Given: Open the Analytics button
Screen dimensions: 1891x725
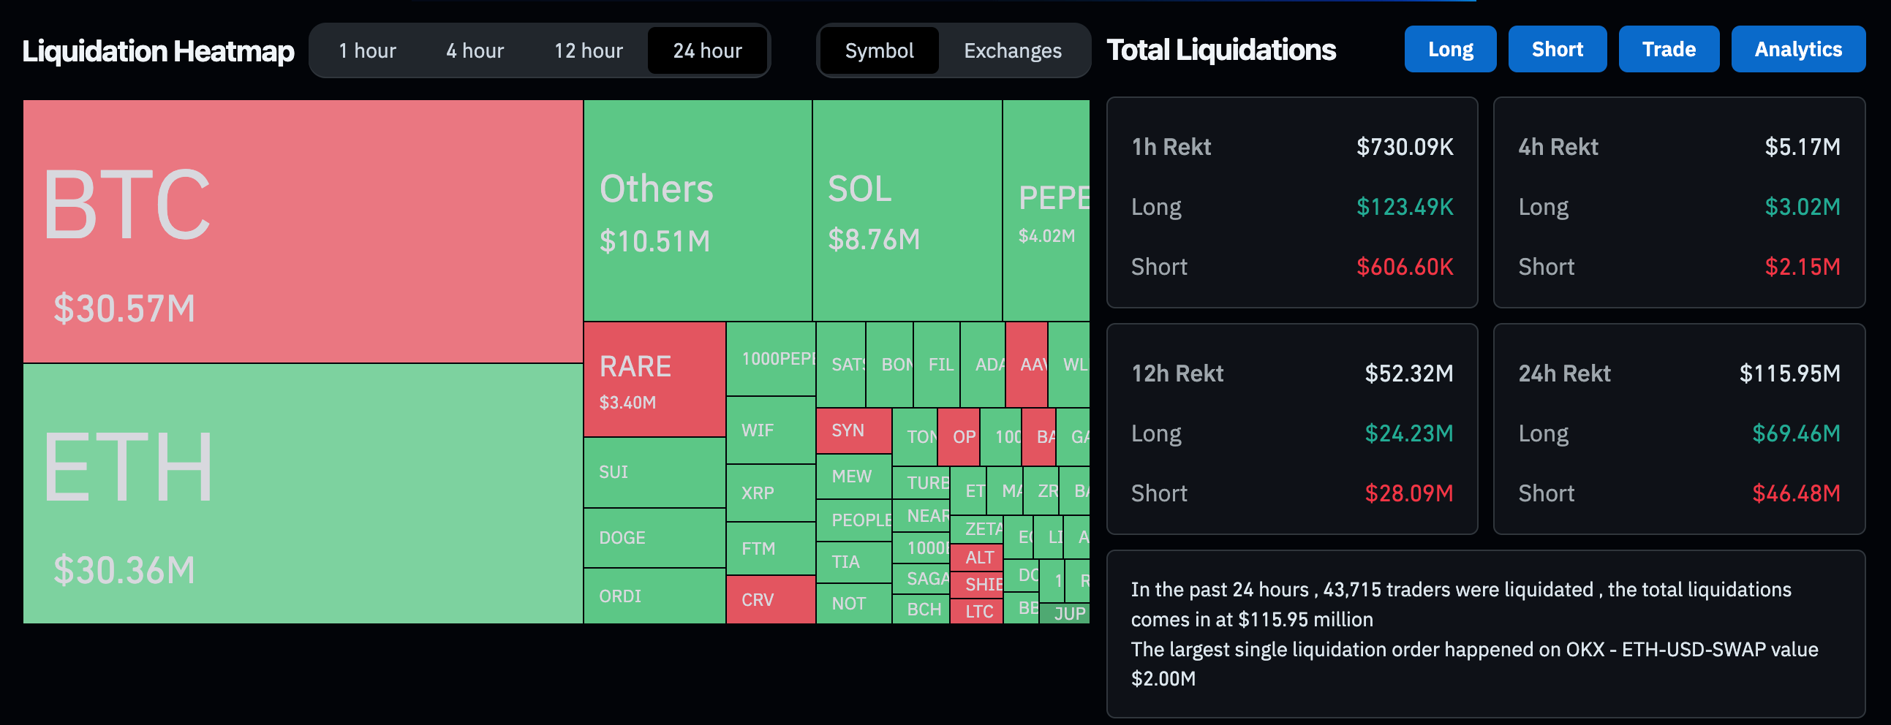Looking at the screenshot, I should pos(1798,49).
